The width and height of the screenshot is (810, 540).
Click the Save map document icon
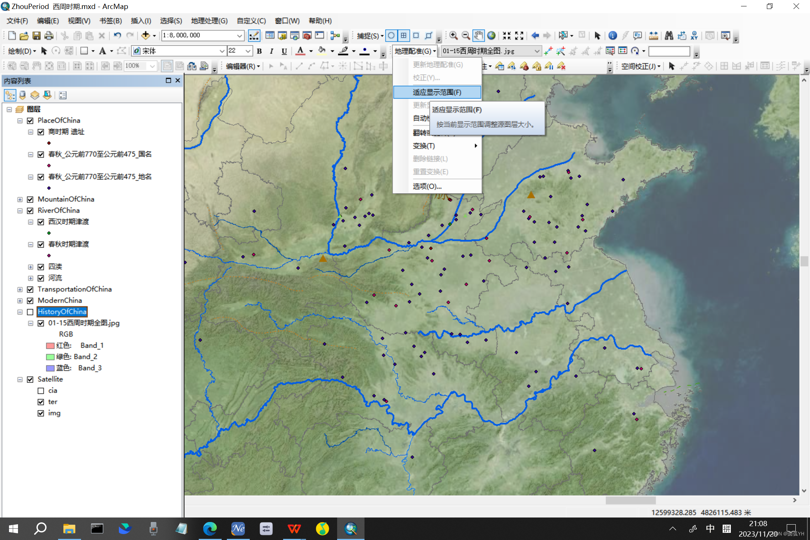pyautogui.click(x=36, y=36)
